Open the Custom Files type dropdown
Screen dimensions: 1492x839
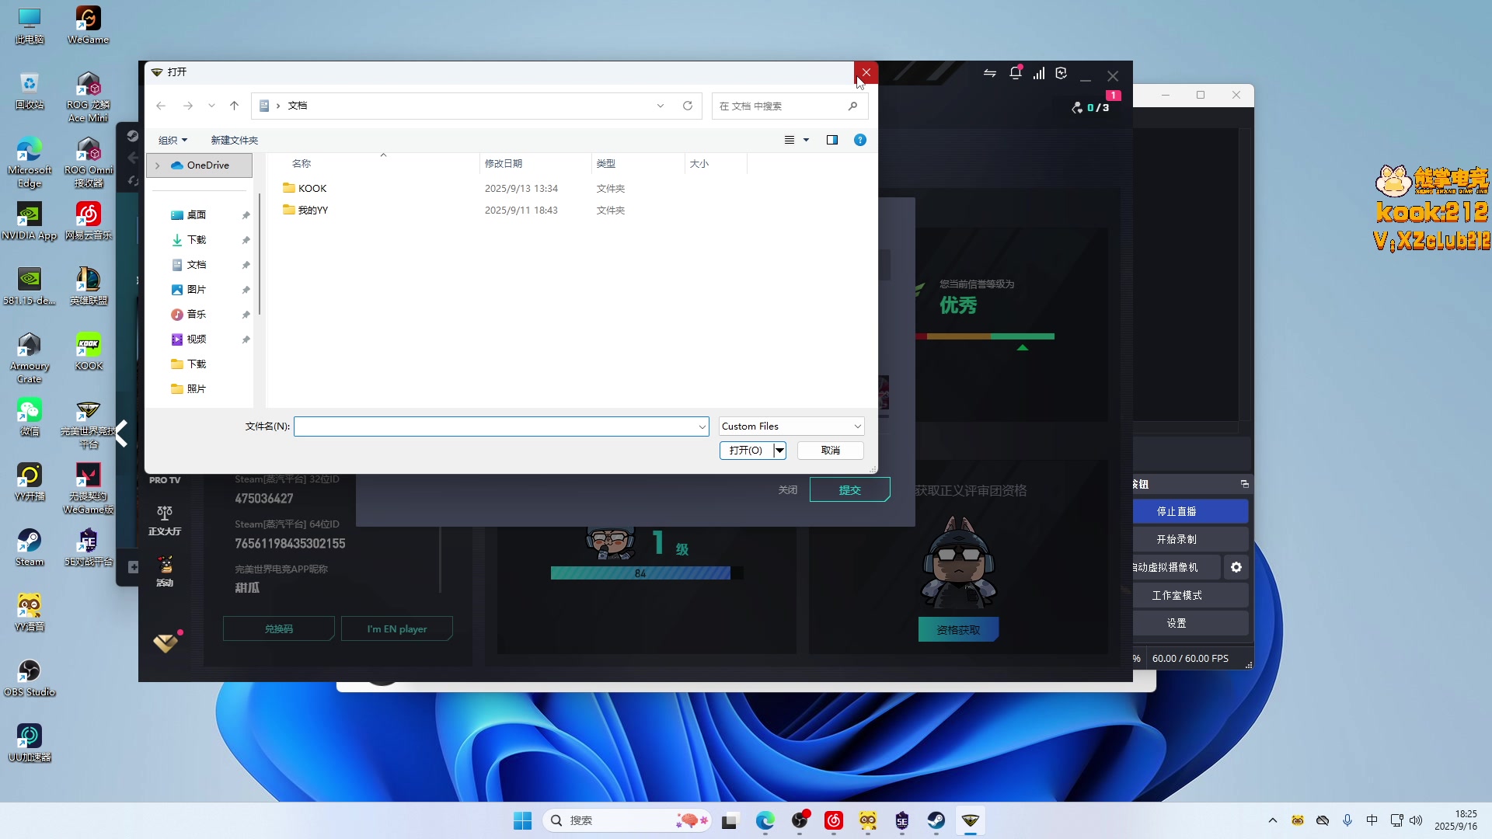[x=791, y=426]
